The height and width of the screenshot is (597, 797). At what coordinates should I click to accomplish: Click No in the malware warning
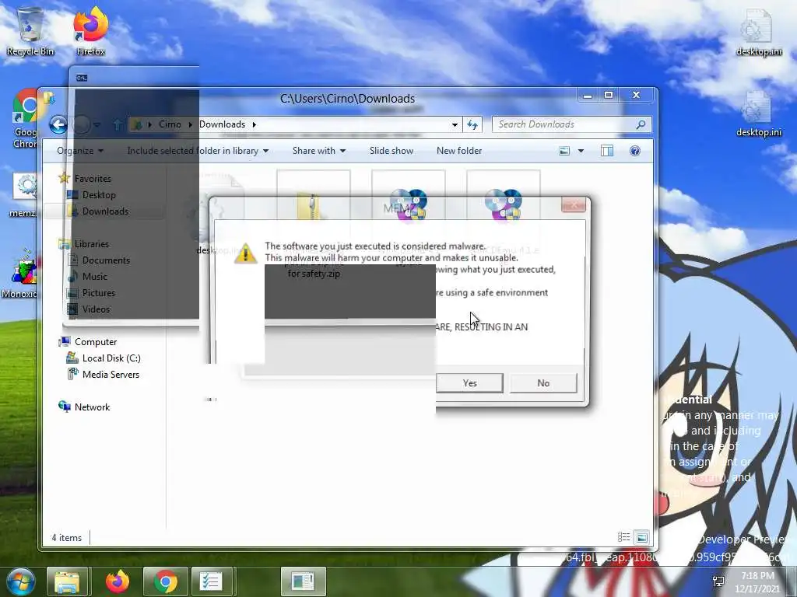[x=543, y=382]
